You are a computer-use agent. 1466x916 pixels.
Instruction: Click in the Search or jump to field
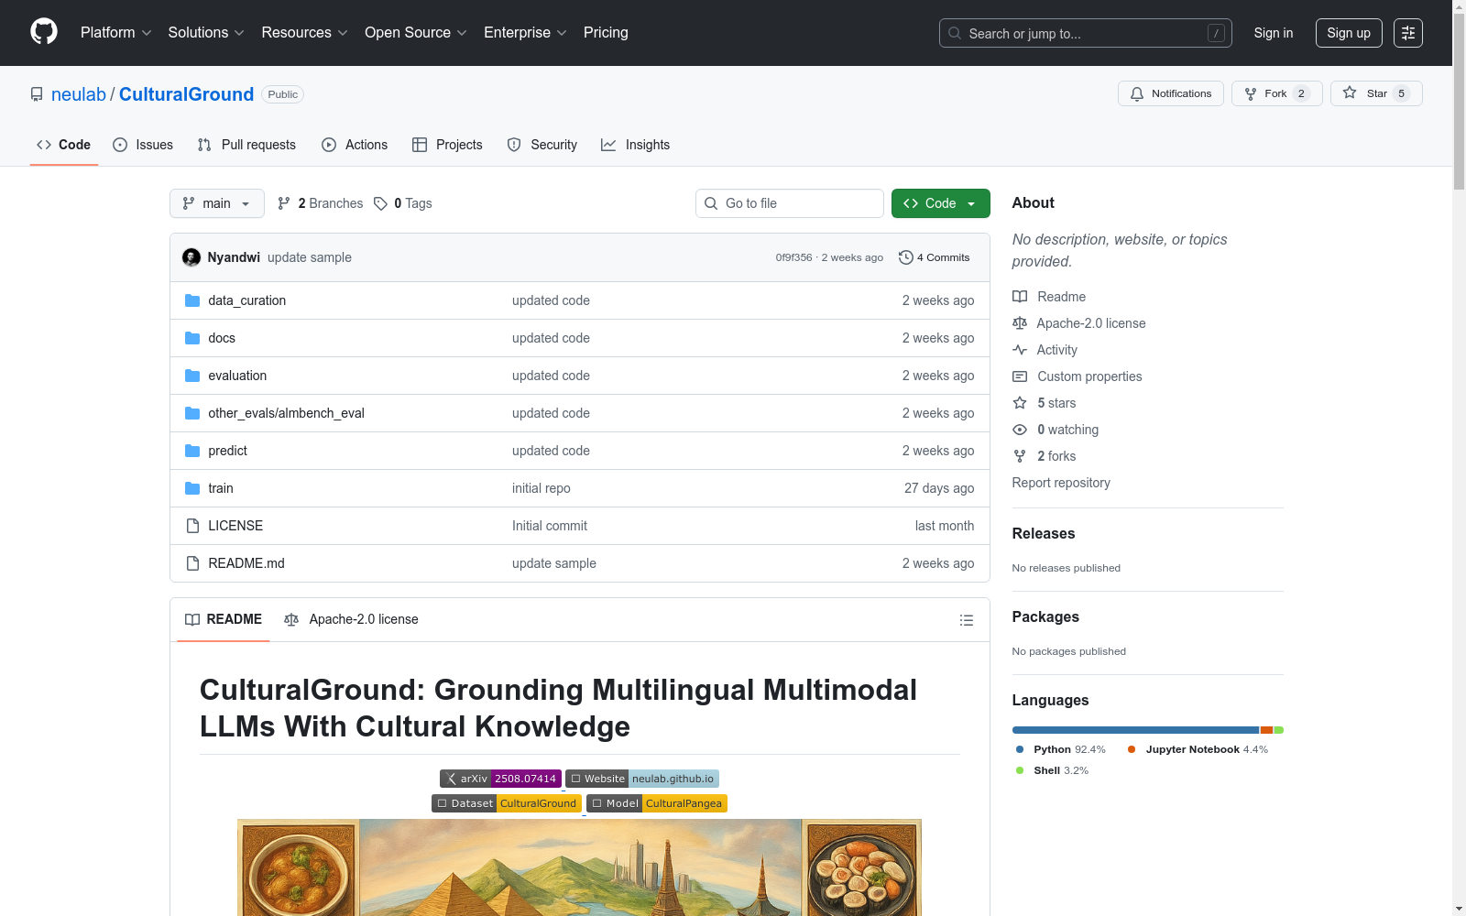[1085, 33]
